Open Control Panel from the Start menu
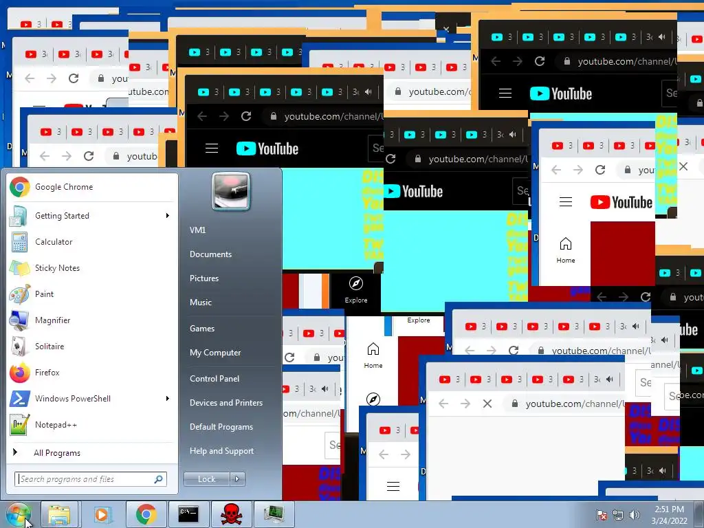This screenshot has width=704, height=528. [214, 379]
